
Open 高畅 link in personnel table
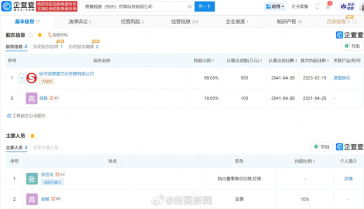click(45, 199)
